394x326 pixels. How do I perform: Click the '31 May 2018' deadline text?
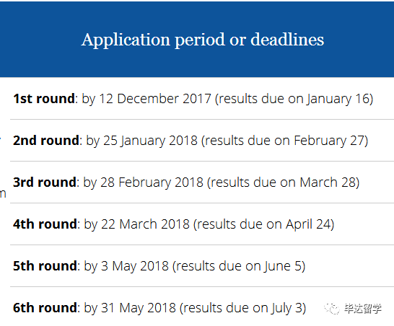click(x=139, y=308)
